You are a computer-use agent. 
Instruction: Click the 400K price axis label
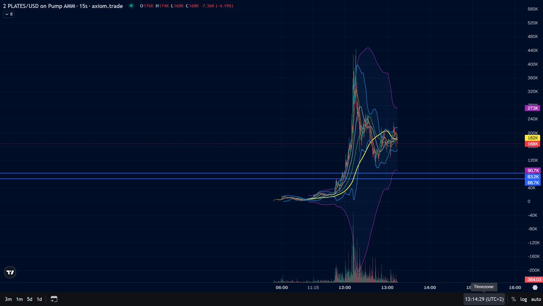pos(532,64)
